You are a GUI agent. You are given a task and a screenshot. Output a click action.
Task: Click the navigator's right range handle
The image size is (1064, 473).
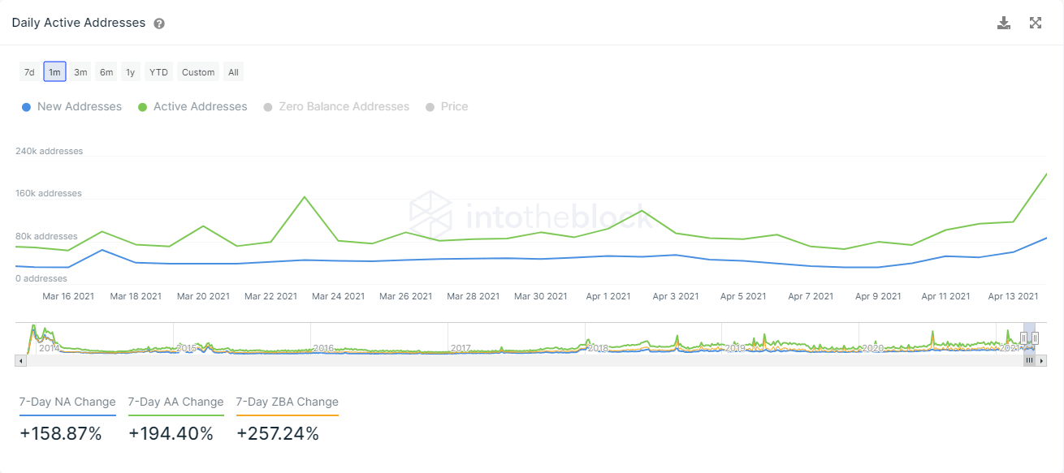pos(1035,338)
